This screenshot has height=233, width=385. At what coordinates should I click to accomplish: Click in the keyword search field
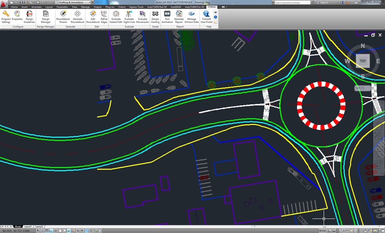point(292,3)
